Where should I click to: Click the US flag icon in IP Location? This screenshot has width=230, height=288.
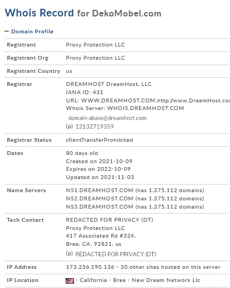point(70,281)
